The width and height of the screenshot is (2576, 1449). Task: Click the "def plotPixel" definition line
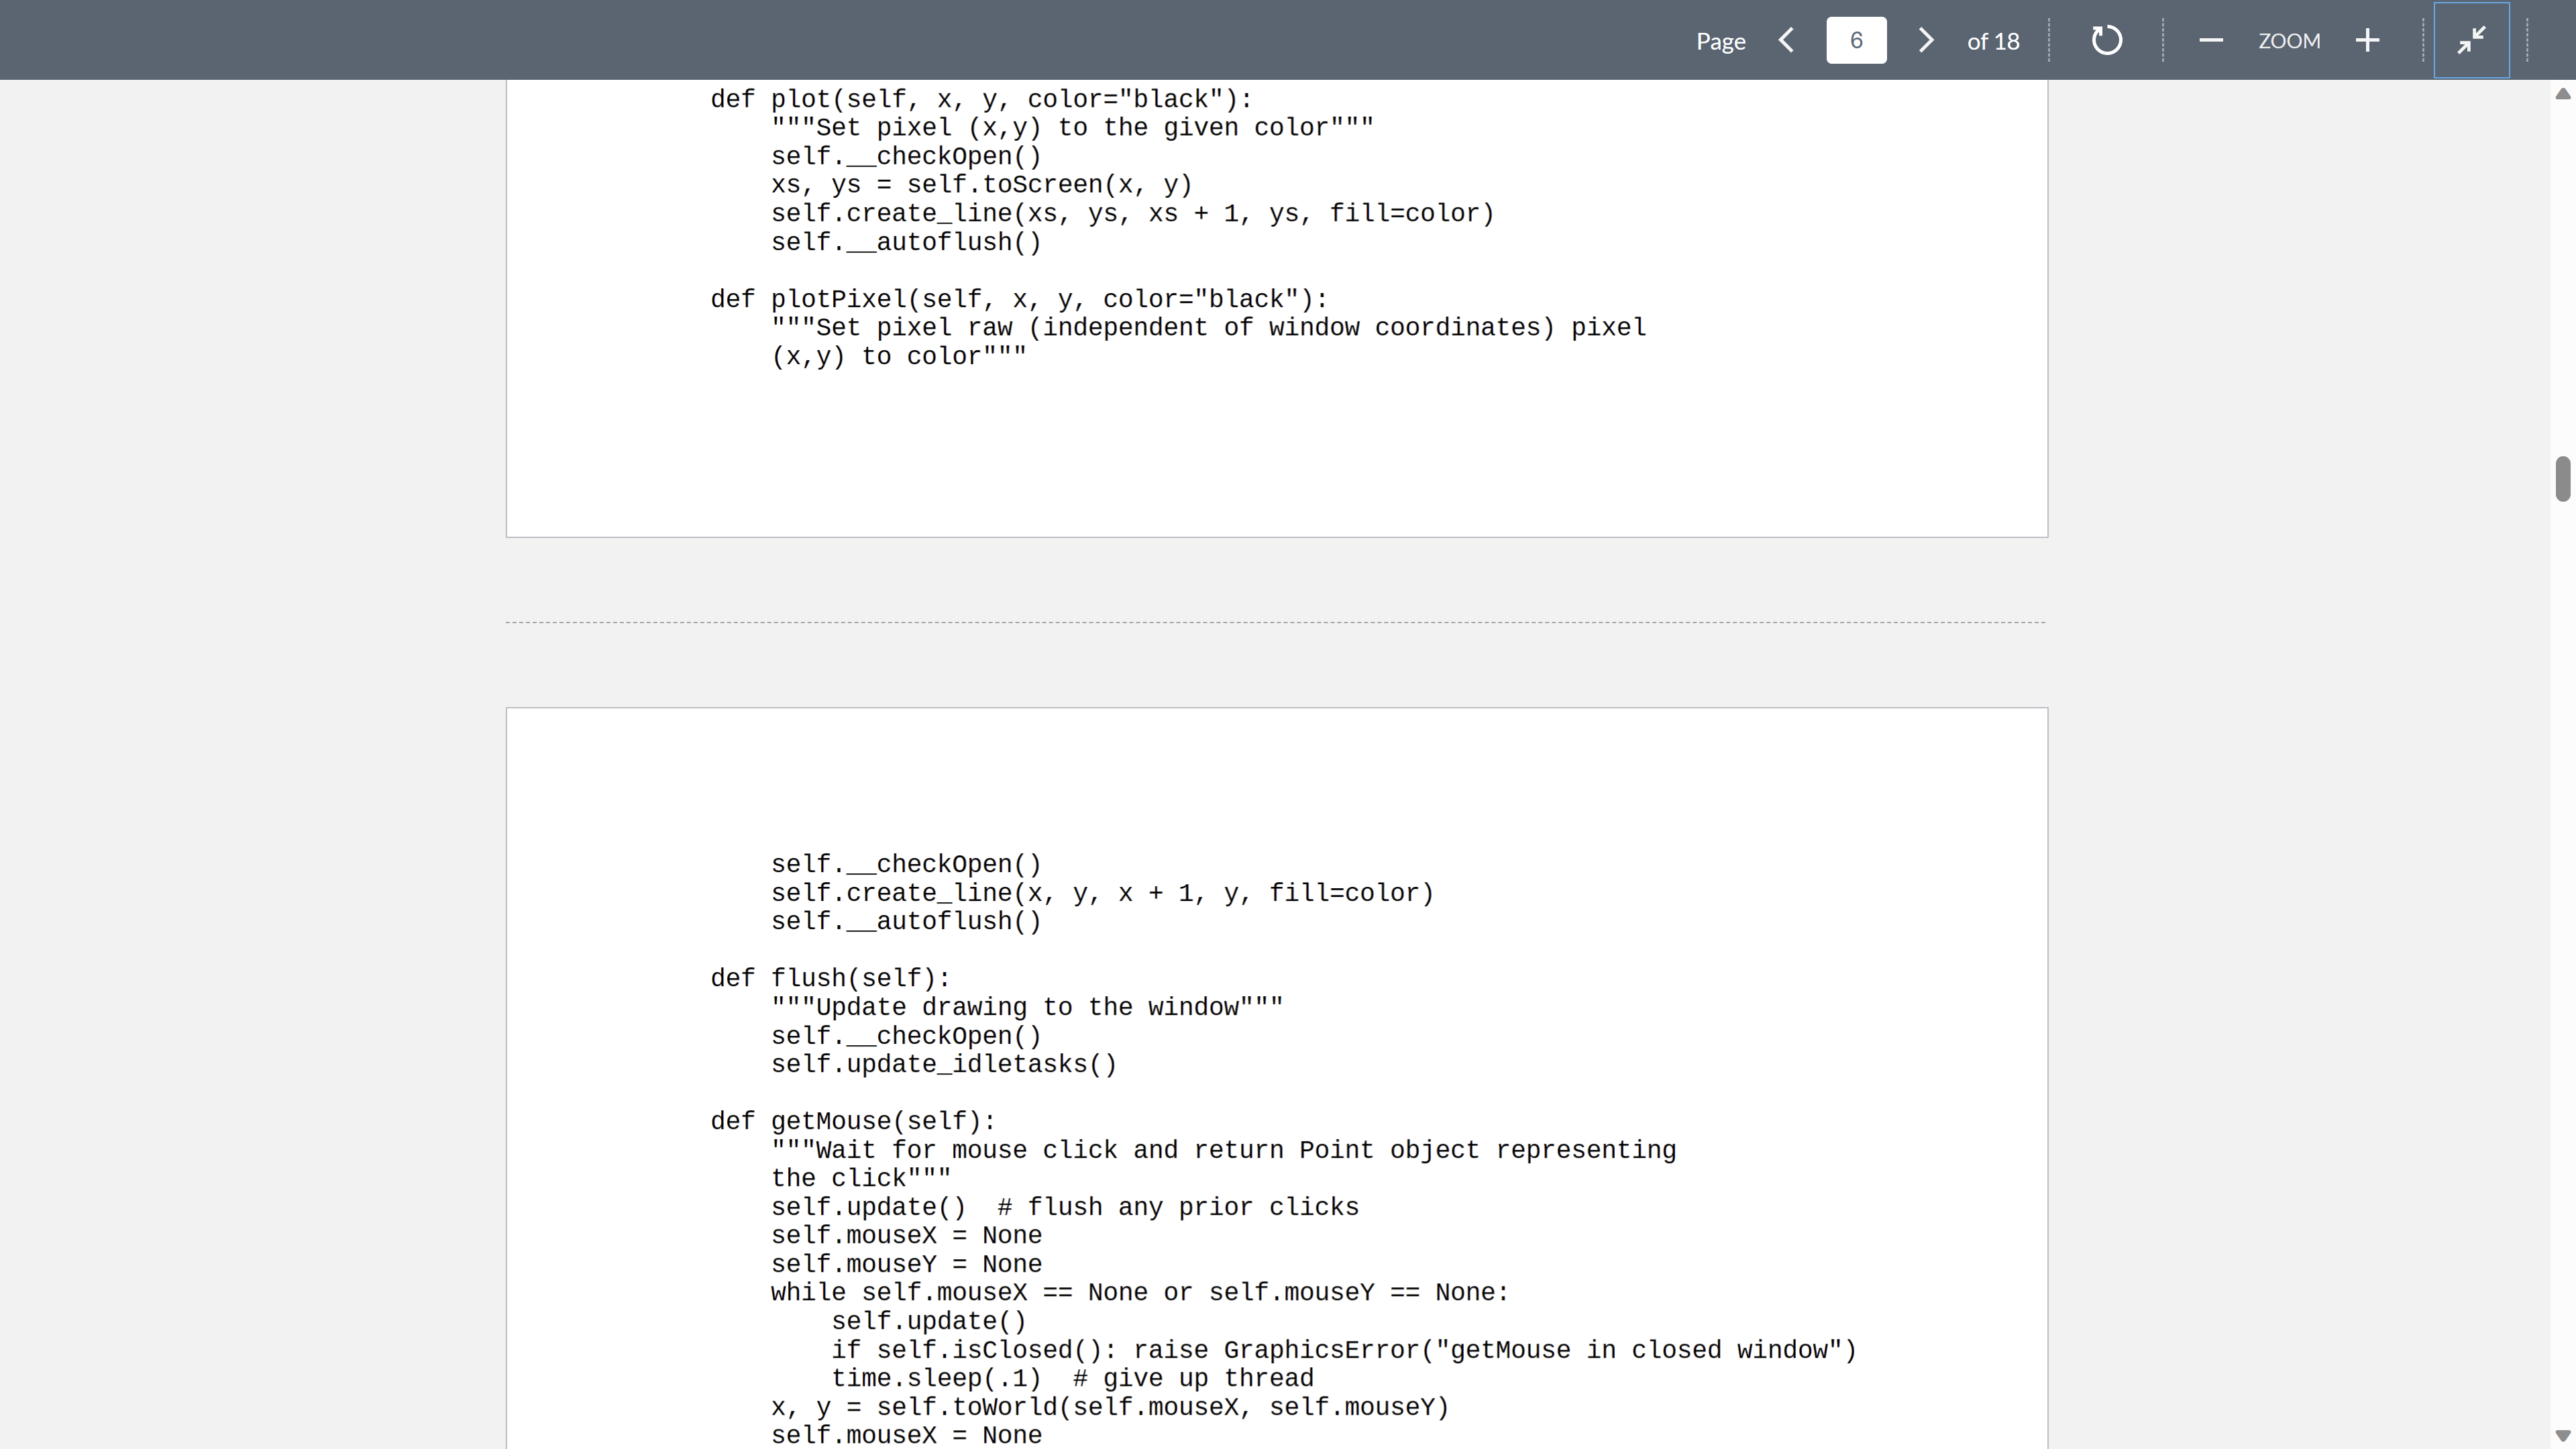(x=1018, y=299)
